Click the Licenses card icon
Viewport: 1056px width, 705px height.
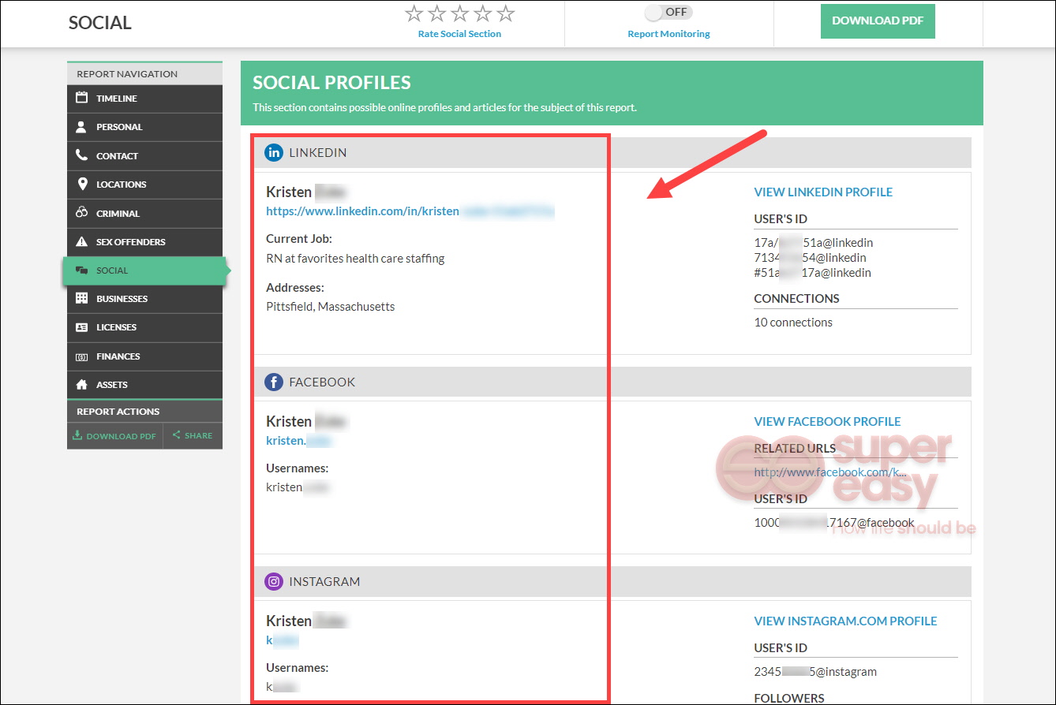(81, 327)
